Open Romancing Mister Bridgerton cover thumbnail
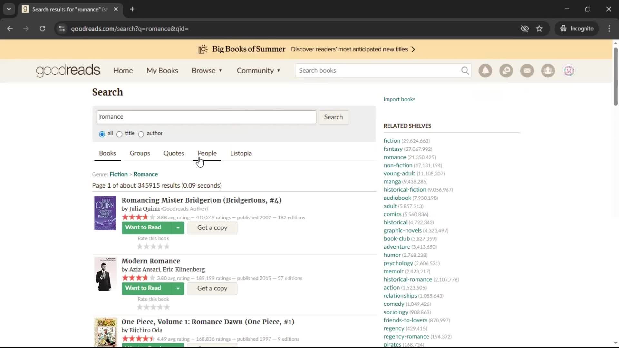Screen dimensions: 619x348 pos(105,213)
